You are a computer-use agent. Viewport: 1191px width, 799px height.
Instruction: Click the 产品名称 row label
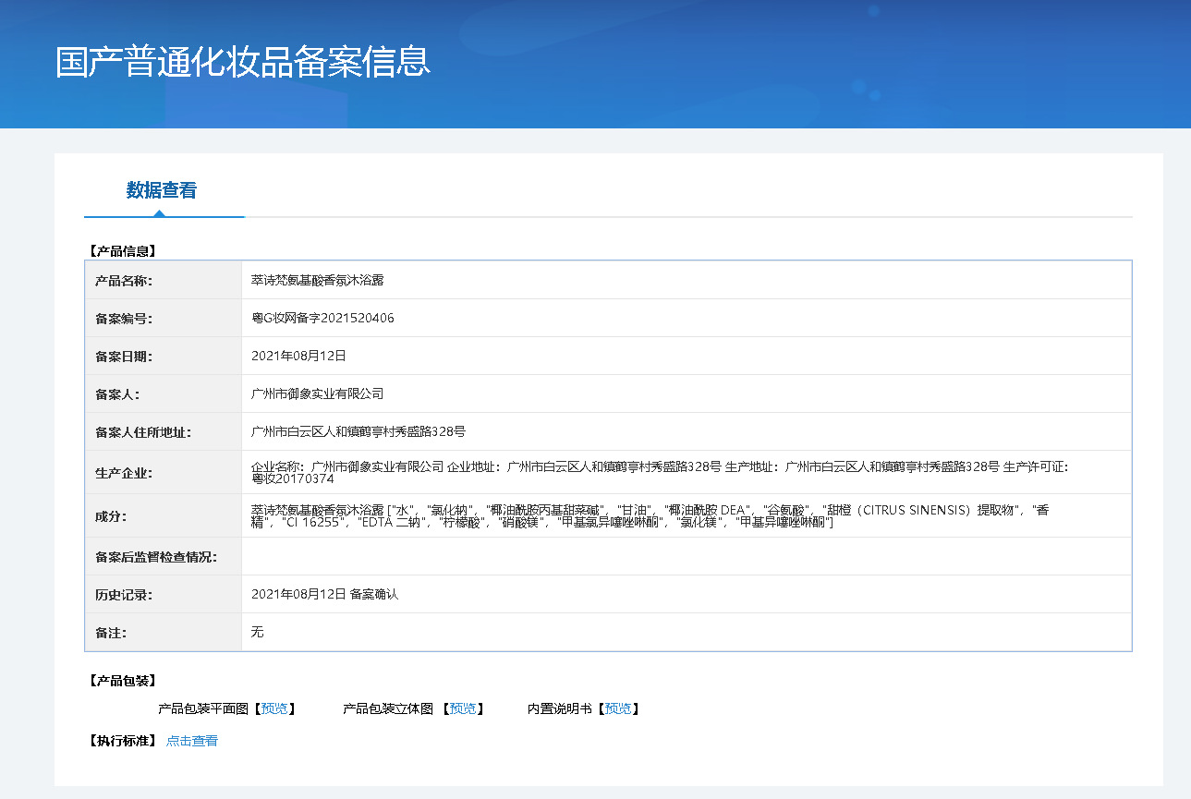point(124,281)
